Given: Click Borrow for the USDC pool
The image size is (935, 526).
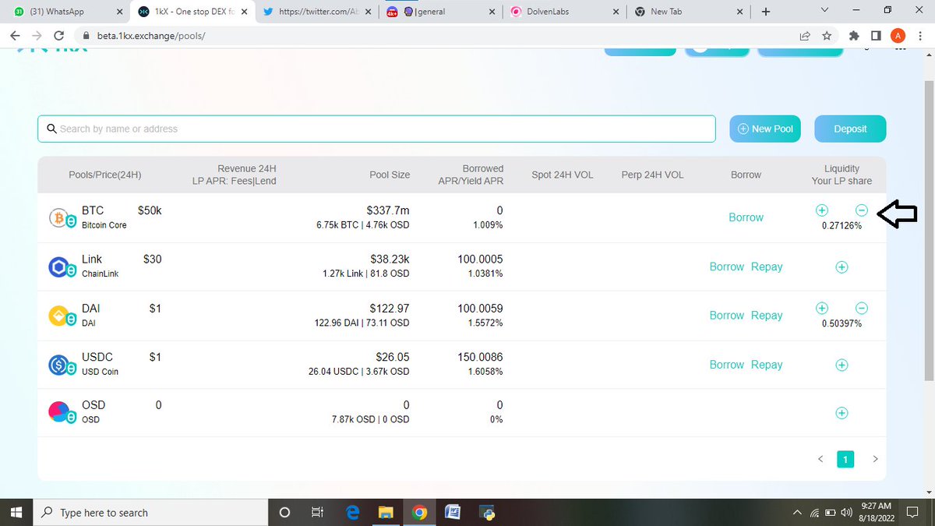Looking at the screenshot, I should [x=727, y=365].
